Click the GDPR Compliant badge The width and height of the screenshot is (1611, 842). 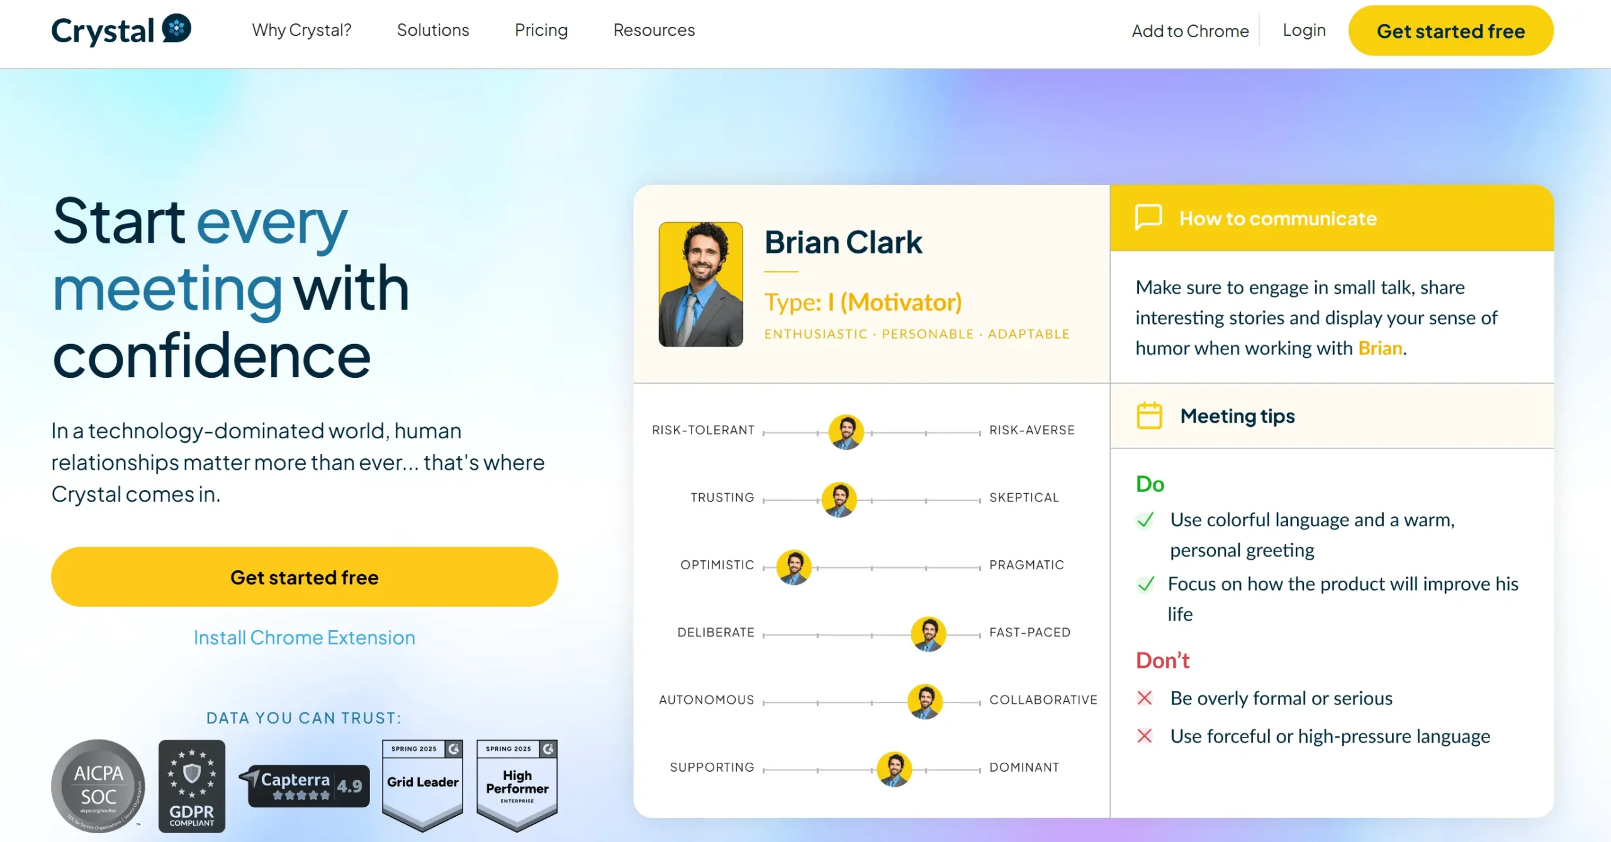[192, 786]
